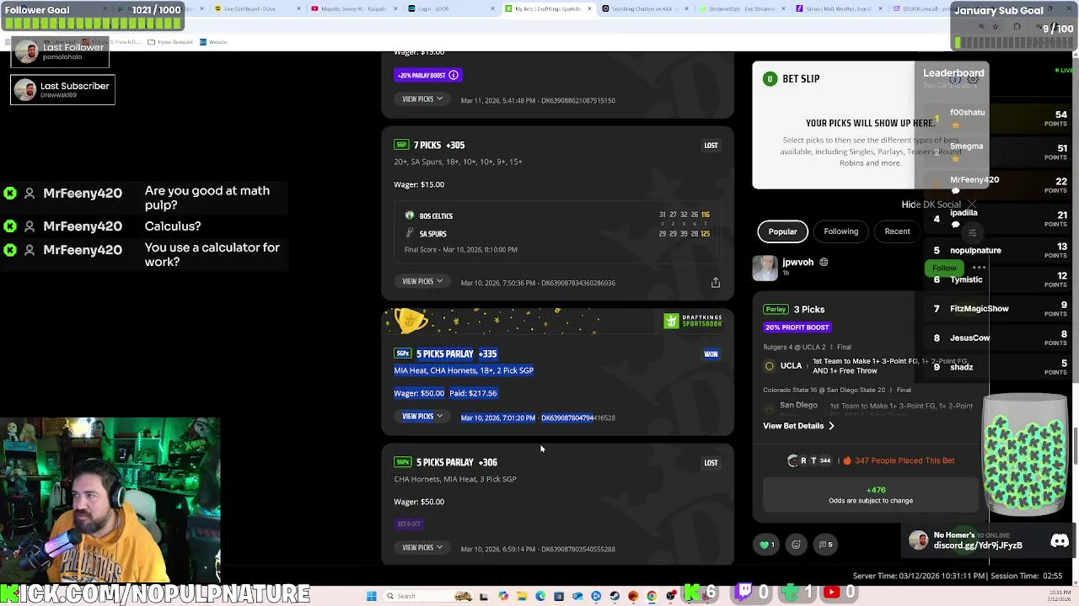Close the DK Social panel with the X
The image size is (1079, 606).
(x=972, y=205)
